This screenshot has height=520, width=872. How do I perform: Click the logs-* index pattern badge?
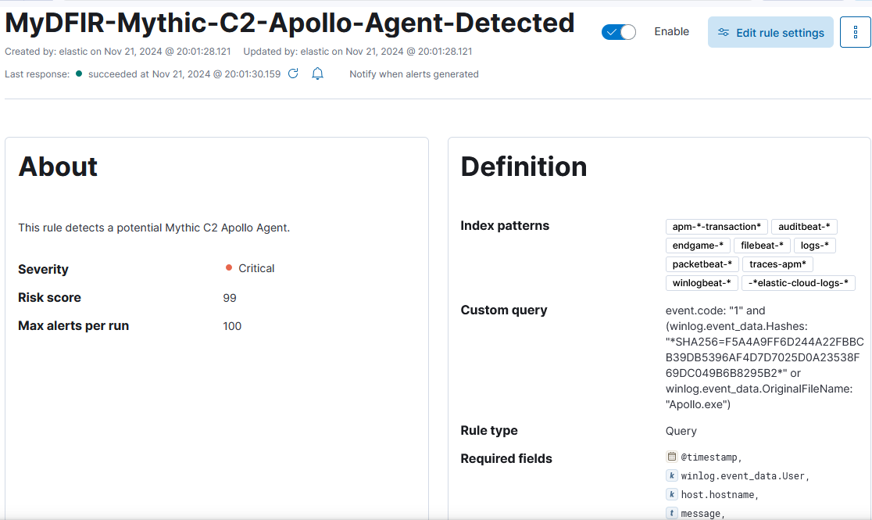[815, 246]
